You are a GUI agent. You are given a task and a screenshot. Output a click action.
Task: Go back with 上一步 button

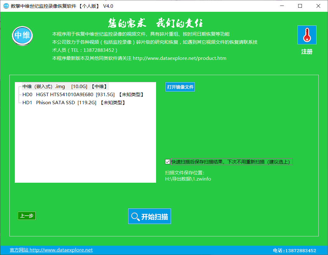27,216
